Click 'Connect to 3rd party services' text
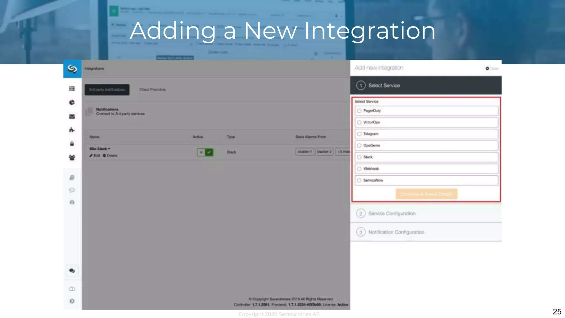The width and height of the screenshot is (565, 318). 120,114
